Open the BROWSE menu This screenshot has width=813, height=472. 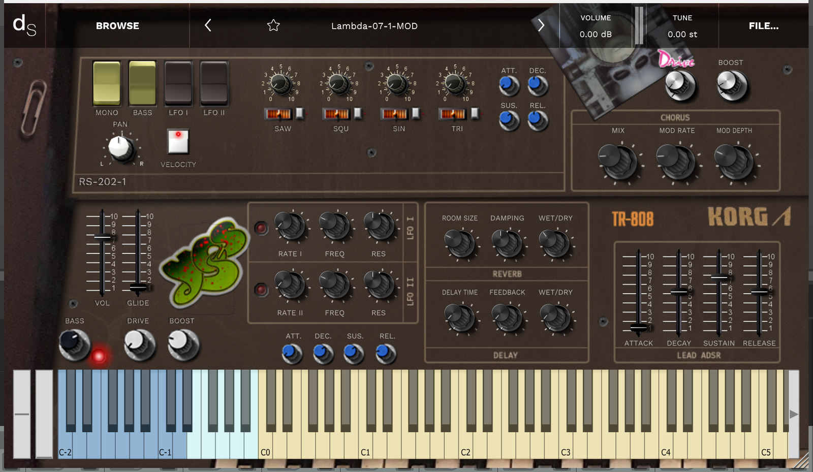(x=117, y=26)
